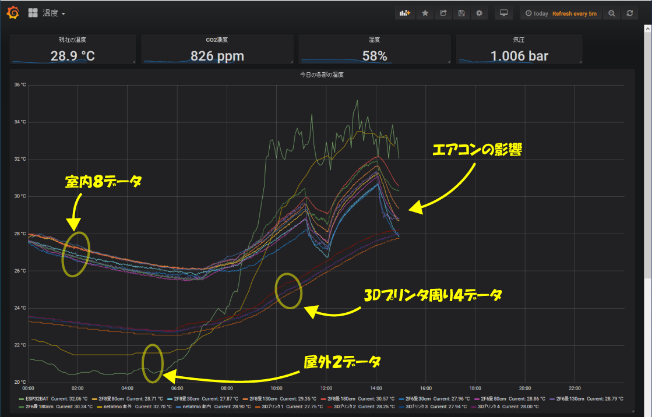Image resolution: width=652 pixels, height=417 pixels.
Task: Switch to TV view mode with monitor icon
Action: (x=505, y=13)
